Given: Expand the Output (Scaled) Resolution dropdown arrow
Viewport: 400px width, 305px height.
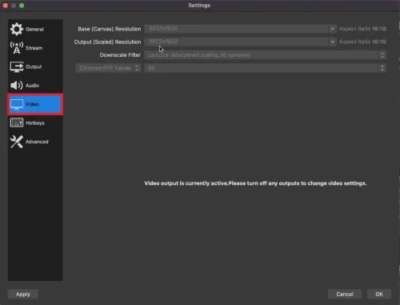Looking at the screenshot, I should point(332,42).
